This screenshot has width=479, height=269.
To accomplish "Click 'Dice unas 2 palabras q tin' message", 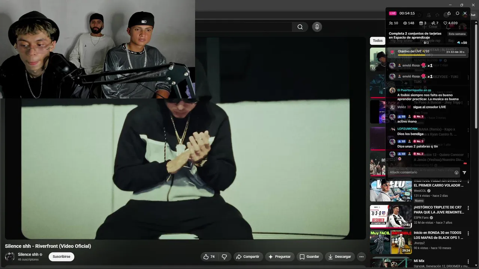I will click(418, 146).
